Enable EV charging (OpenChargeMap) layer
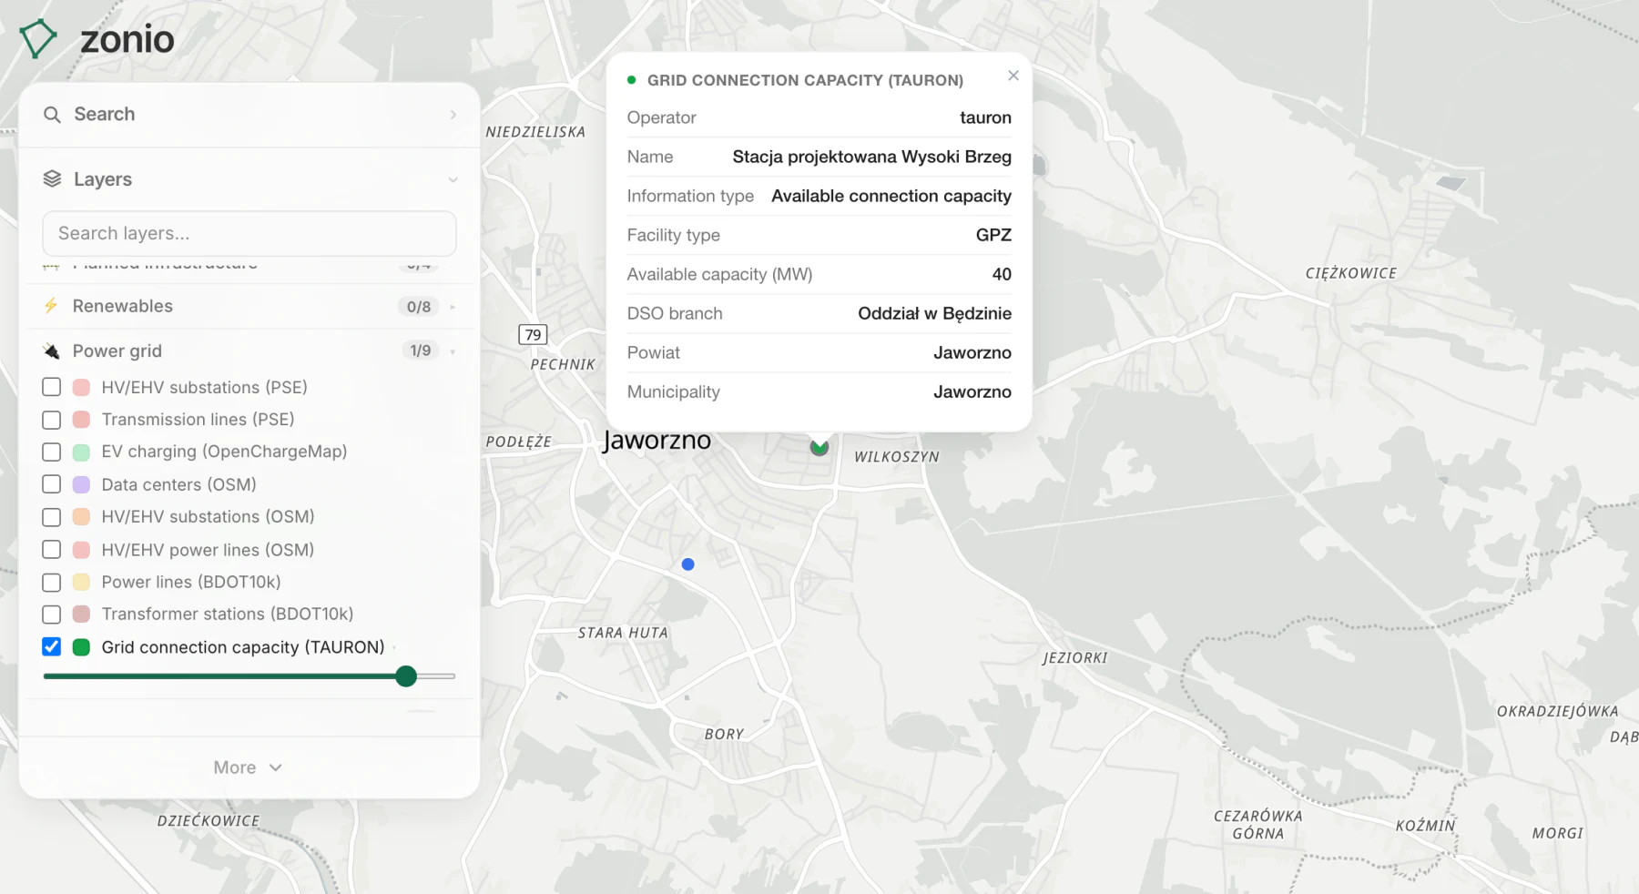 [x=52, y=452]
